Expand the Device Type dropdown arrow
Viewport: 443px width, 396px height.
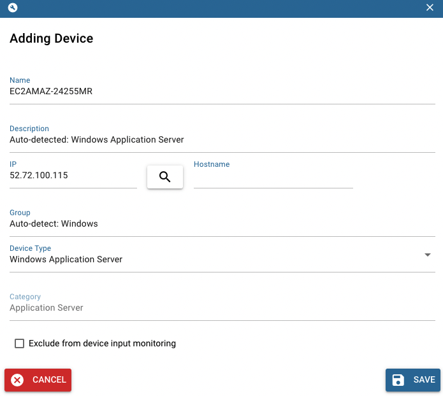428,255
